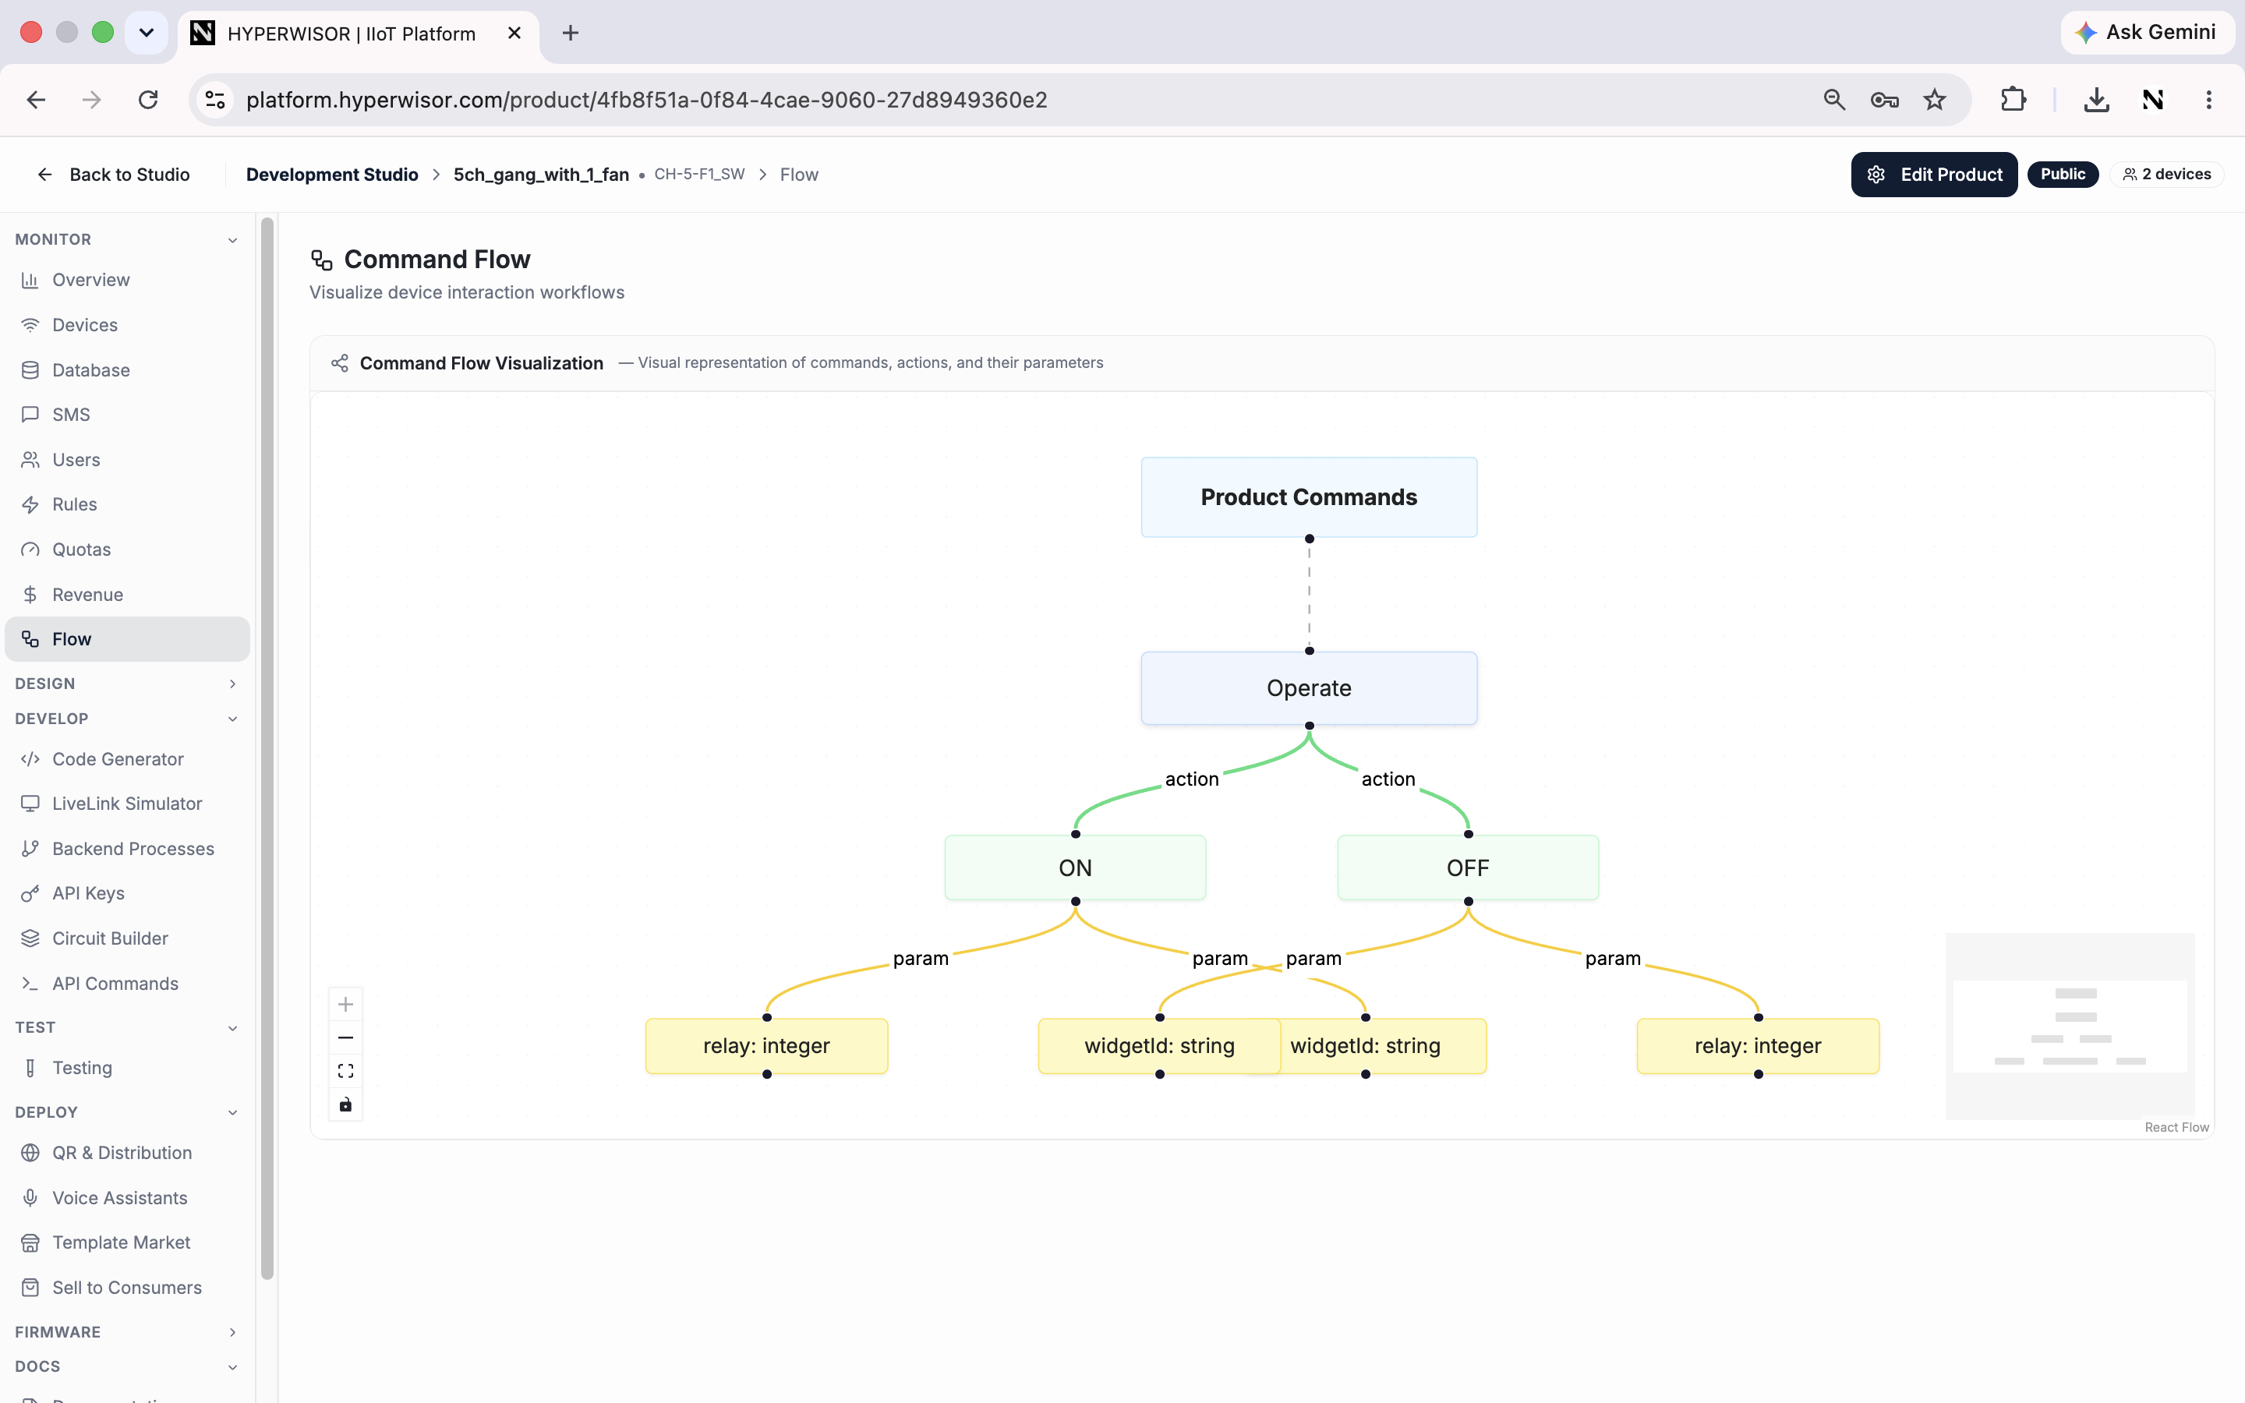
Task: Click the Revenue dollar icon
Action: point(30,594)
